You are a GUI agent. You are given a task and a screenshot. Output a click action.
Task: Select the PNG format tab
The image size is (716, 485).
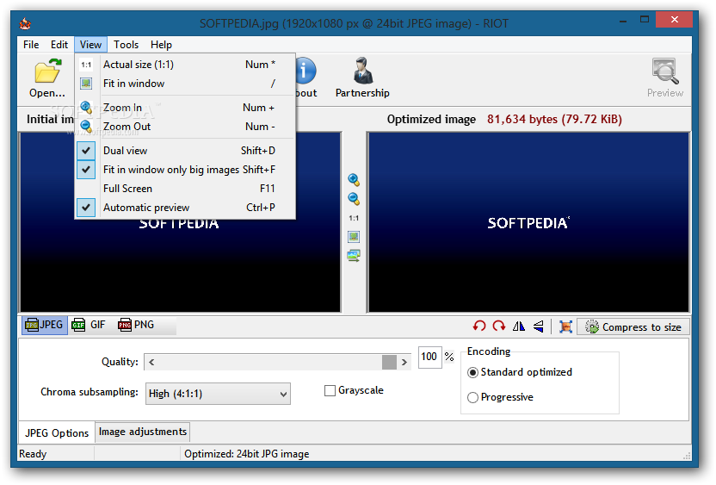(x=136, y=325)
